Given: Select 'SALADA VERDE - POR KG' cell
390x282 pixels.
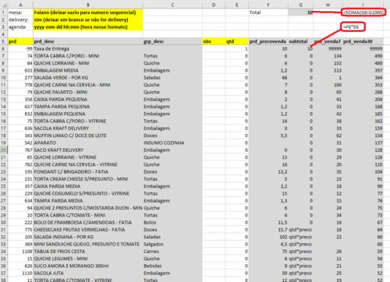Looking at the screenshot, I should click(88, 78).
